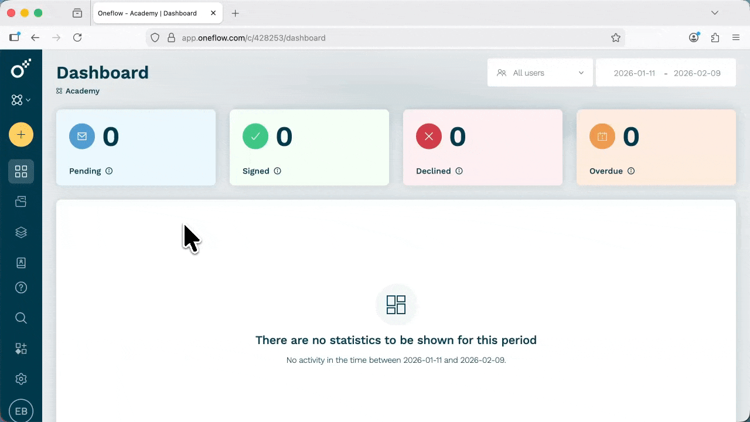Close the Oneflow Dashboard browser tab
Viewport: 750px width, 422px height.
213,13
